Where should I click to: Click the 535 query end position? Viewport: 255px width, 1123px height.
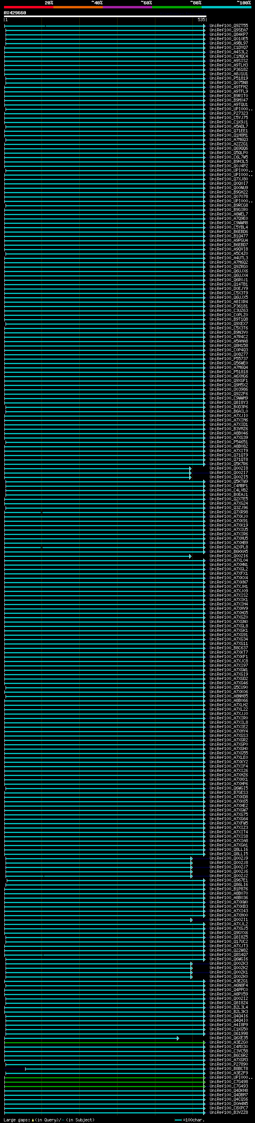click(x=201, y=20)
